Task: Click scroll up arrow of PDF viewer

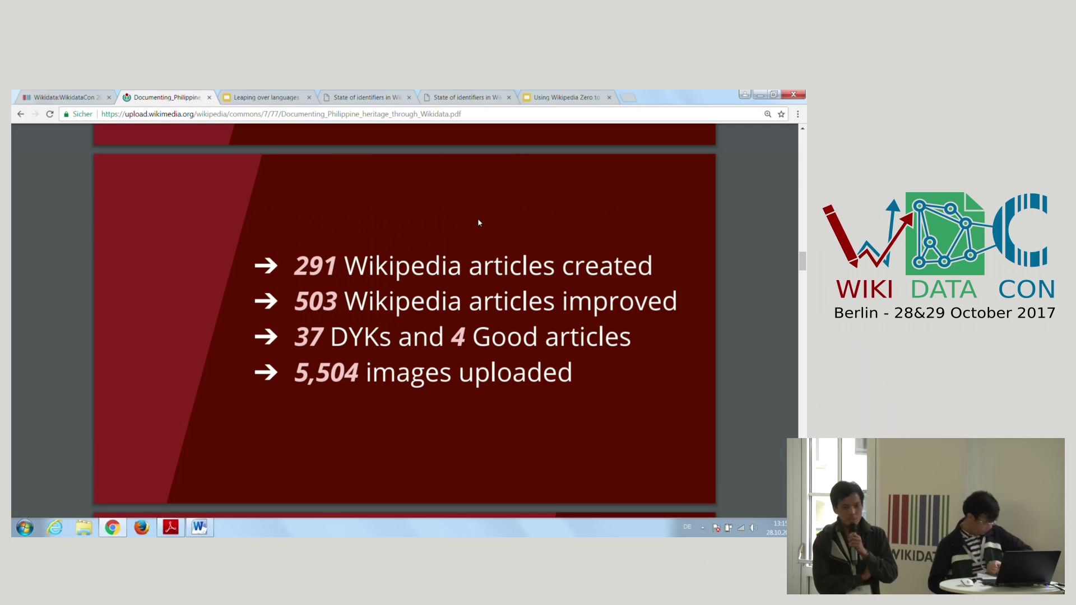Action: point(803,129)
